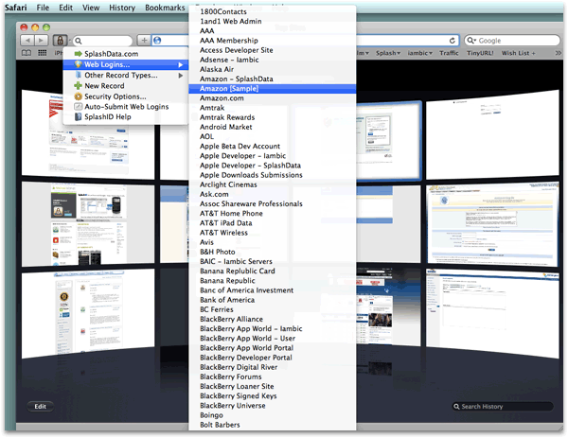Expand the Web Logins submenu arrow
Viewport: 568px width, 438px height.
(x=181, y=64)
